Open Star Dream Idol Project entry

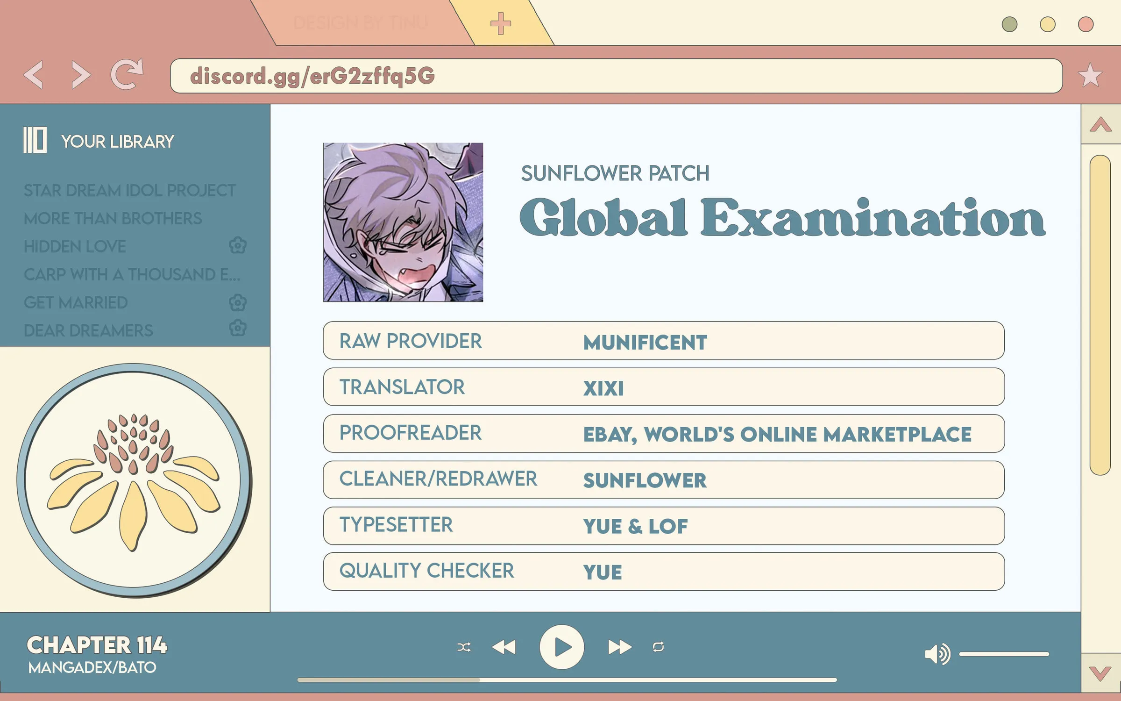click(129, 191)
